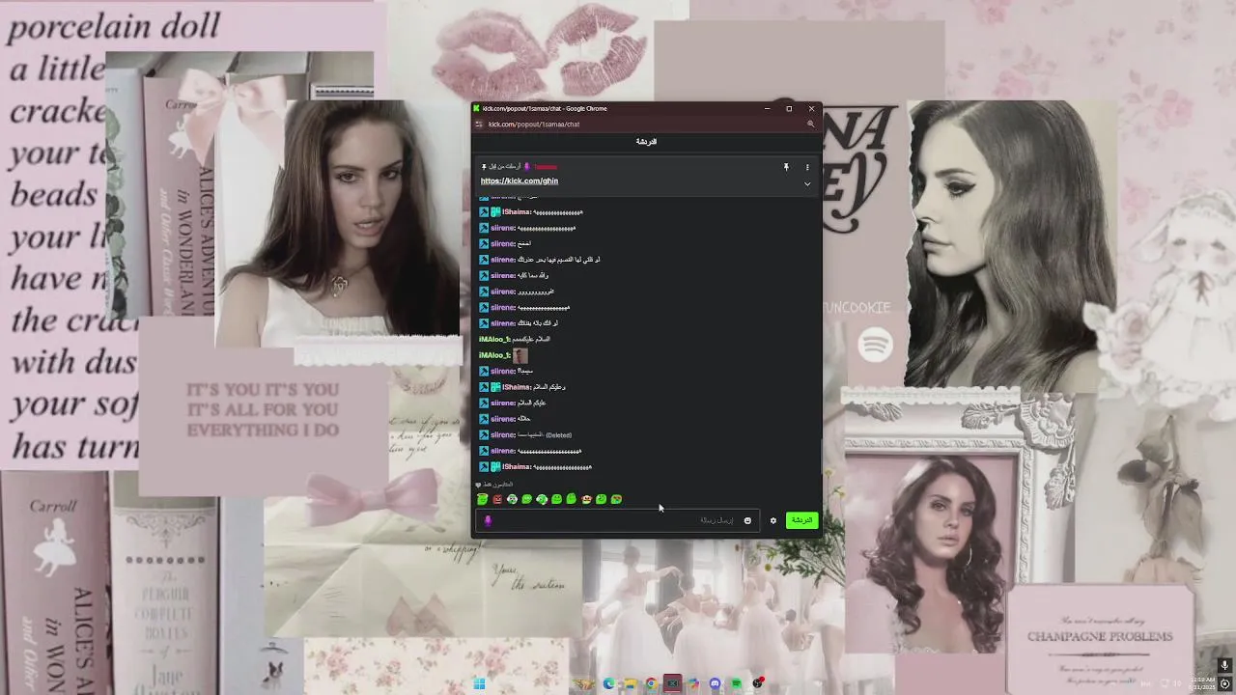The image size is (1236, 695).
Task: Insert the orange monkey face emote
Action: tap(586, 499)
